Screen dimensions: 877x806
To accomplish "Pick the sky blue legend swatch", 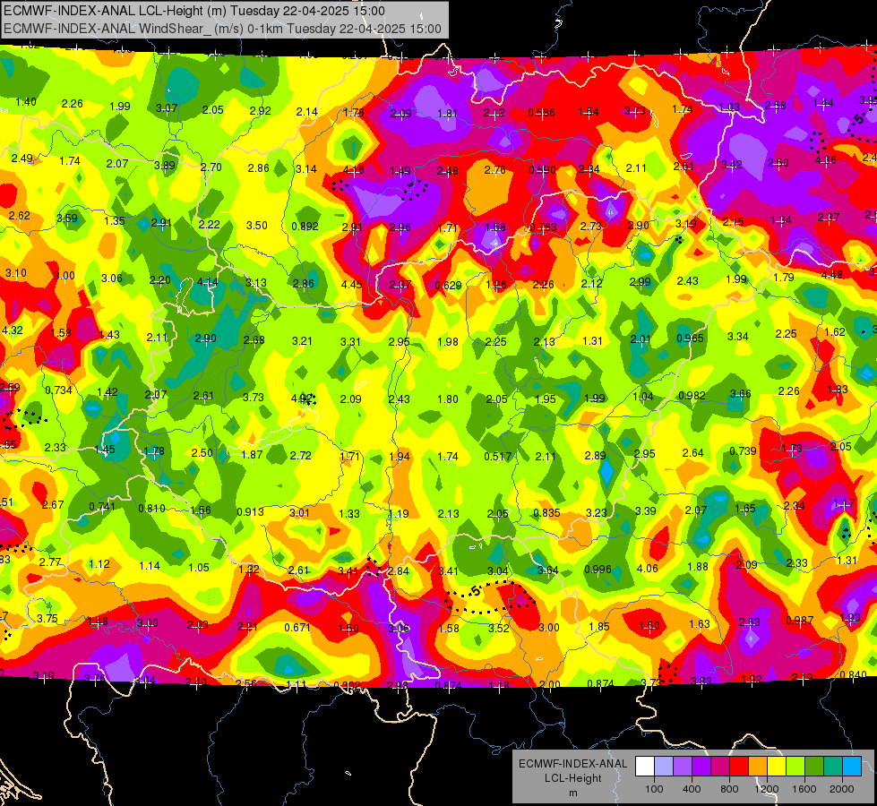I will pos(852,767).
